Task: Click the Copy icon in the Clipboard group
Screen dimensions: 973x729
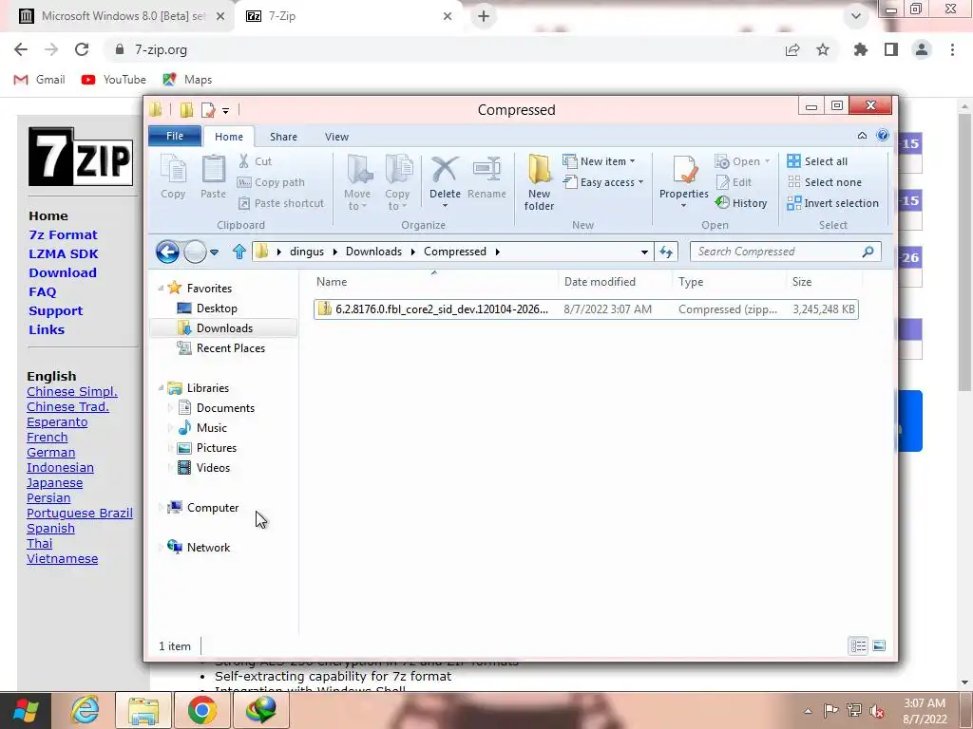Action: (173, 177)
